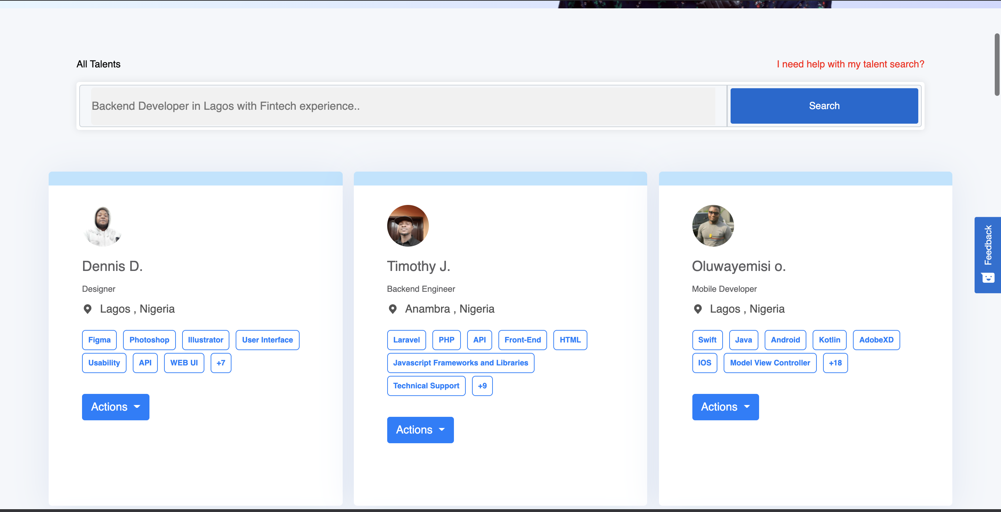The image size is (1001, 512).
Task: Select the Photoshop skill tag
Action: 149,339
